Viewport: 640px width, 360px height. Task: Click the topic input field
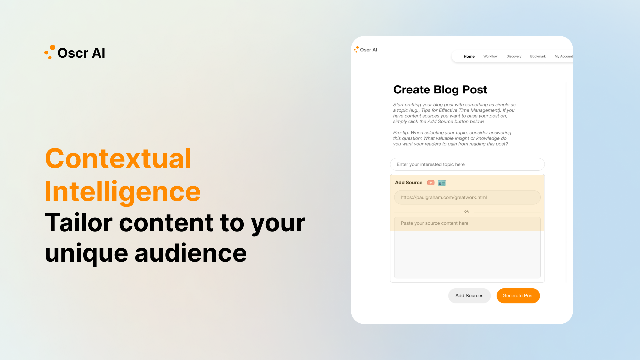tap(467, 164)
